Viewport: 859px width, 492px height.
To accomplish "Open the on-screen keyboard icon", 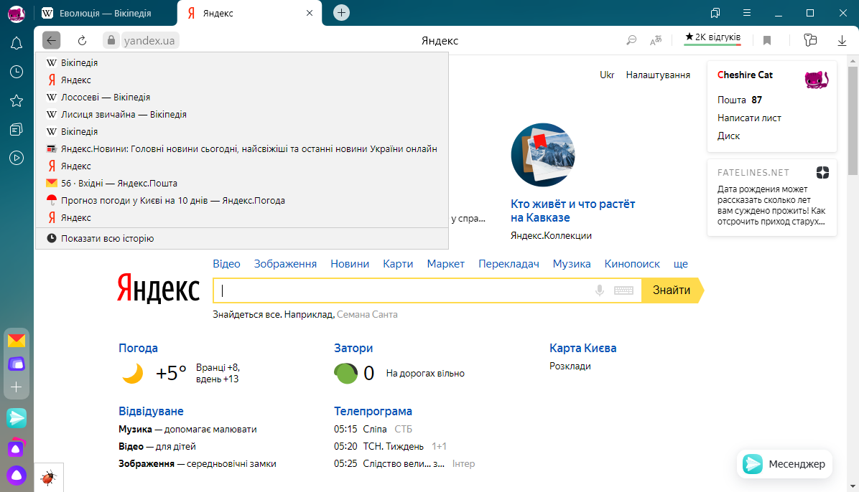I will [x=623, y=290].
